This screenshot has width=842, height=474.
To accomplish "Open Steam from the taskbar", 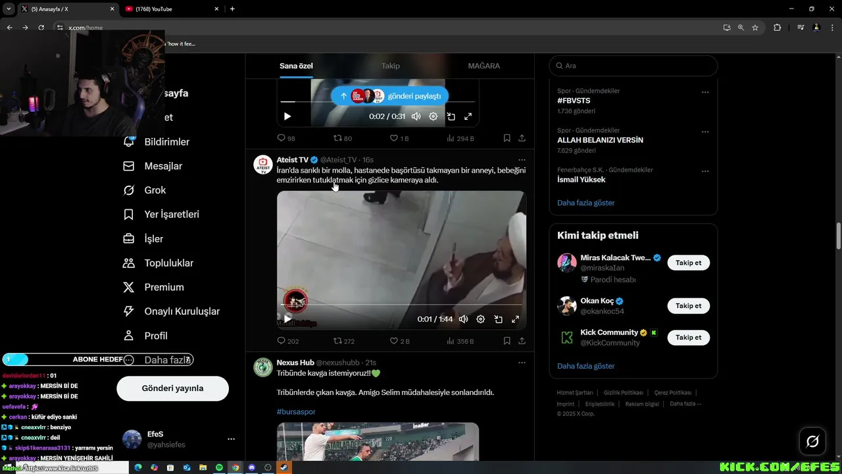I will pos(284,467).
